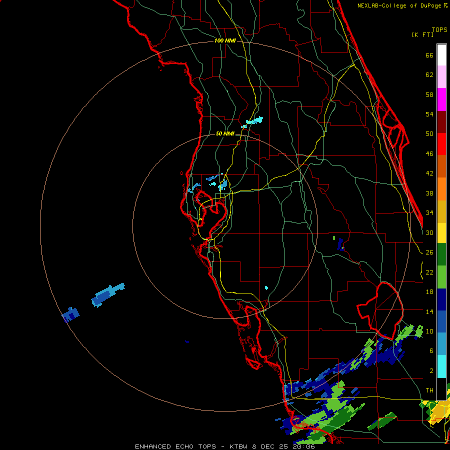Click the "TOPS" legend heading

tap(439, 29)
